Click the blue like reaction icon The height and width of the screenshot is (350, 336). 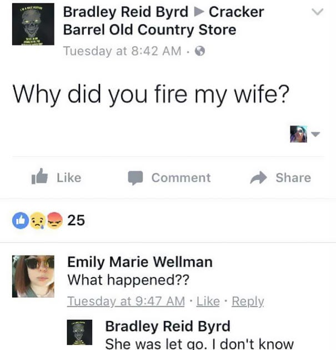click(x=21, y=221)
